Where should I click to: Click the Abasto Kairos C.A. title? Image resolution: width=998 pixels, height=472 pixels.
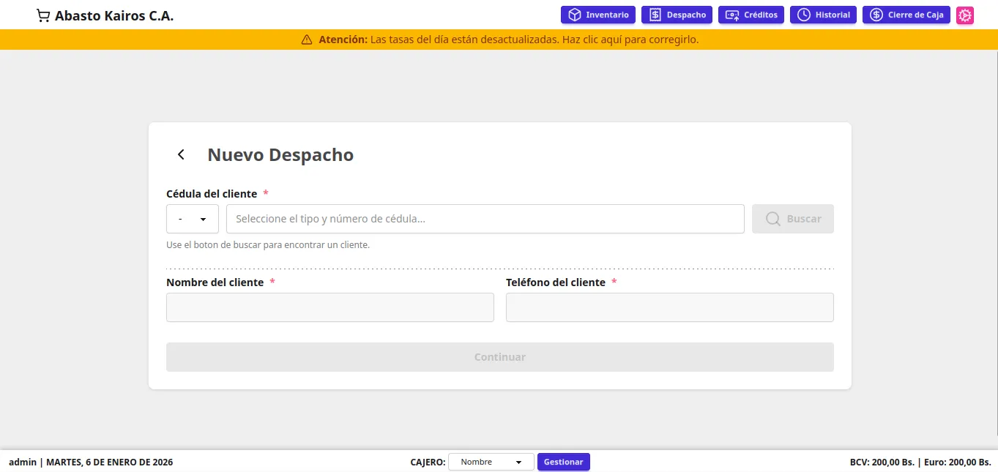coord(114,15)
